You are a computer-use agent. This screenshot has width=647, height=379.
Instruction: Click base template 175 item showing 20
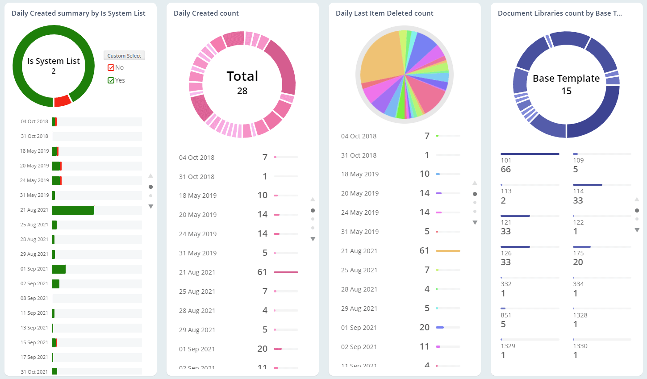coord(601,257)
